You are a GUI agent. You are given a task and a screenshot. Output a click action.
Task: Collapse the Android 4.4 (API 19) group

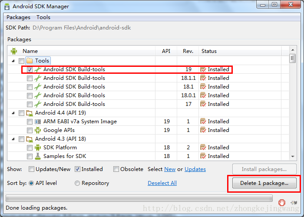coord(13,113)
